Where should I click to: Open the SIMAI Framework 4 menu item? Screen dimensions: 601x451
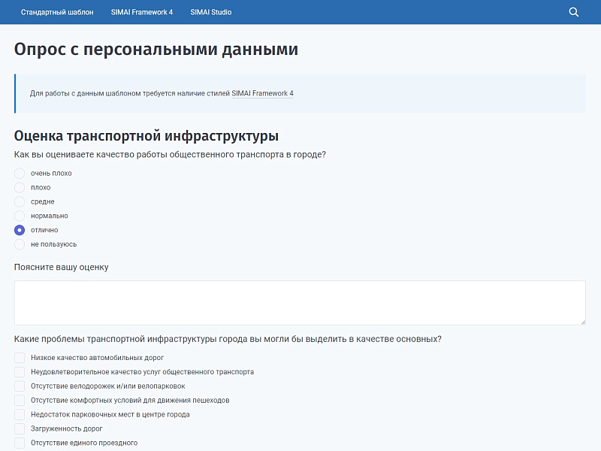tap(141, 11)
